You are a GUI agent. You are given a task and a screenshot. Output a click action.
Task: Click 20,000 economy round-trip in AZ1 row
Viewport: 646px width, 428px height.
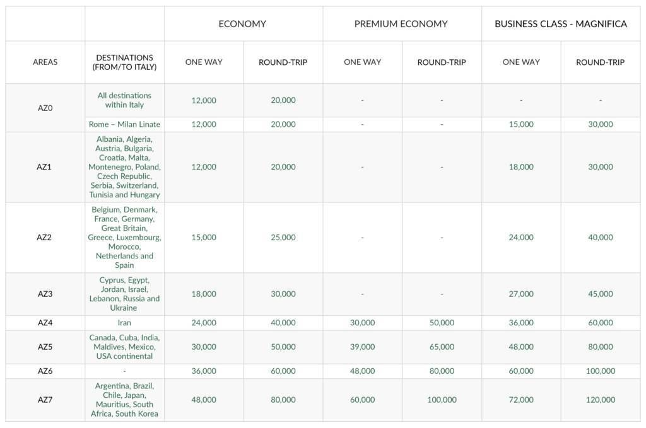pyautogui.click(x=283, y=166)
